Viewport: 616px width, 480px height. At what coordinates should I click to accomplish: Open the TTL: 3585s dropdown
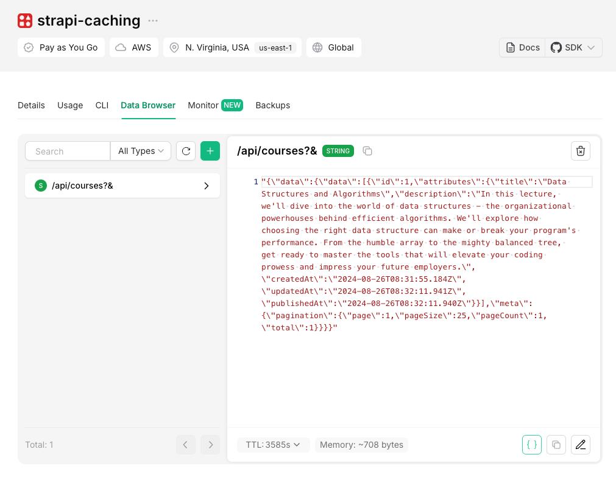pos(273,445)
